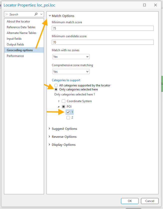The height and width of the screenshot is (209, 163).
Task: Check category 2 under POI
Action: pyautogui.click(x=68, y=118)
